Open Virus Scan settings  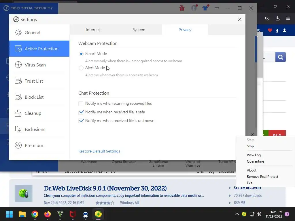tap(39, 65)
